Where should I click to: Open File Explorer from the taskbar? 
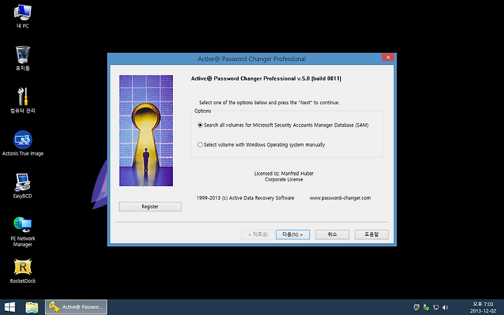(31, 307)
